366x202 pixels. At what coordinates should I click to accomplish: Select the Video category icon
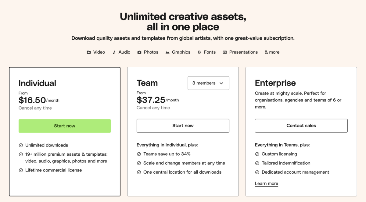coord(89,52)
